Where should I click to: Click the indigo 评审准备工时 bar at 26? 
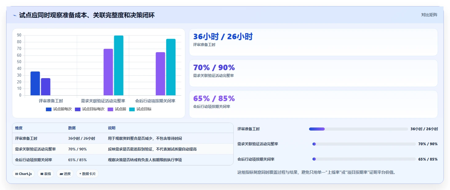coord(46,87)
